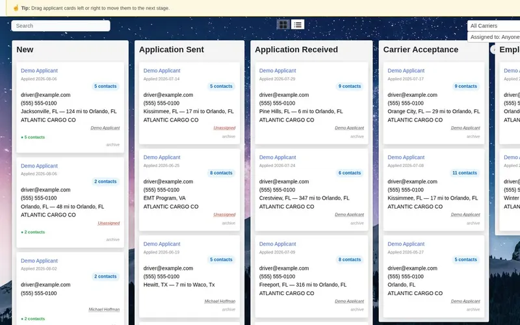Archive the Freeport, FL applicant
Viewport: 520px width, 325px height.
357,309
